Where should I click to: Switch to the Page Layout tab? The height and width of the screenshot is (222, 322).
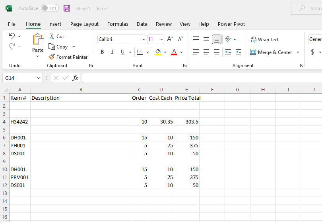point(84,24)
